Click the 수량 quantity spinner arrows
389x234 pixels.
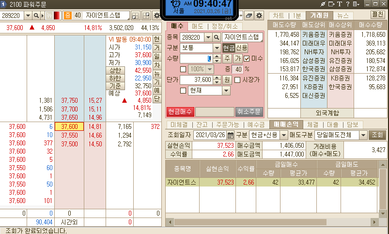(217, 59)
